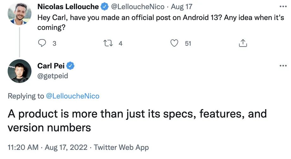The height and width of the screenshot is (159, 291).
Task: Like the tweet with the heart icon
Action: [x=174, y=43]
